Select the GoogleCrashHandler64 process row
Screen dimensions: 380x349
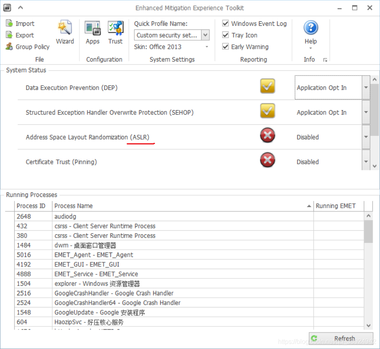(189, 303)
